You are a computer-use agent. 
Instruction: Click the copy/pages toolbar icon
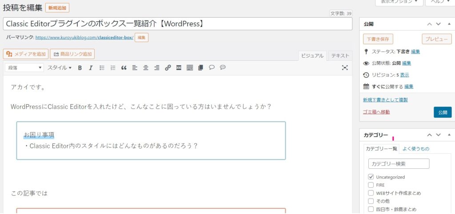200,68
